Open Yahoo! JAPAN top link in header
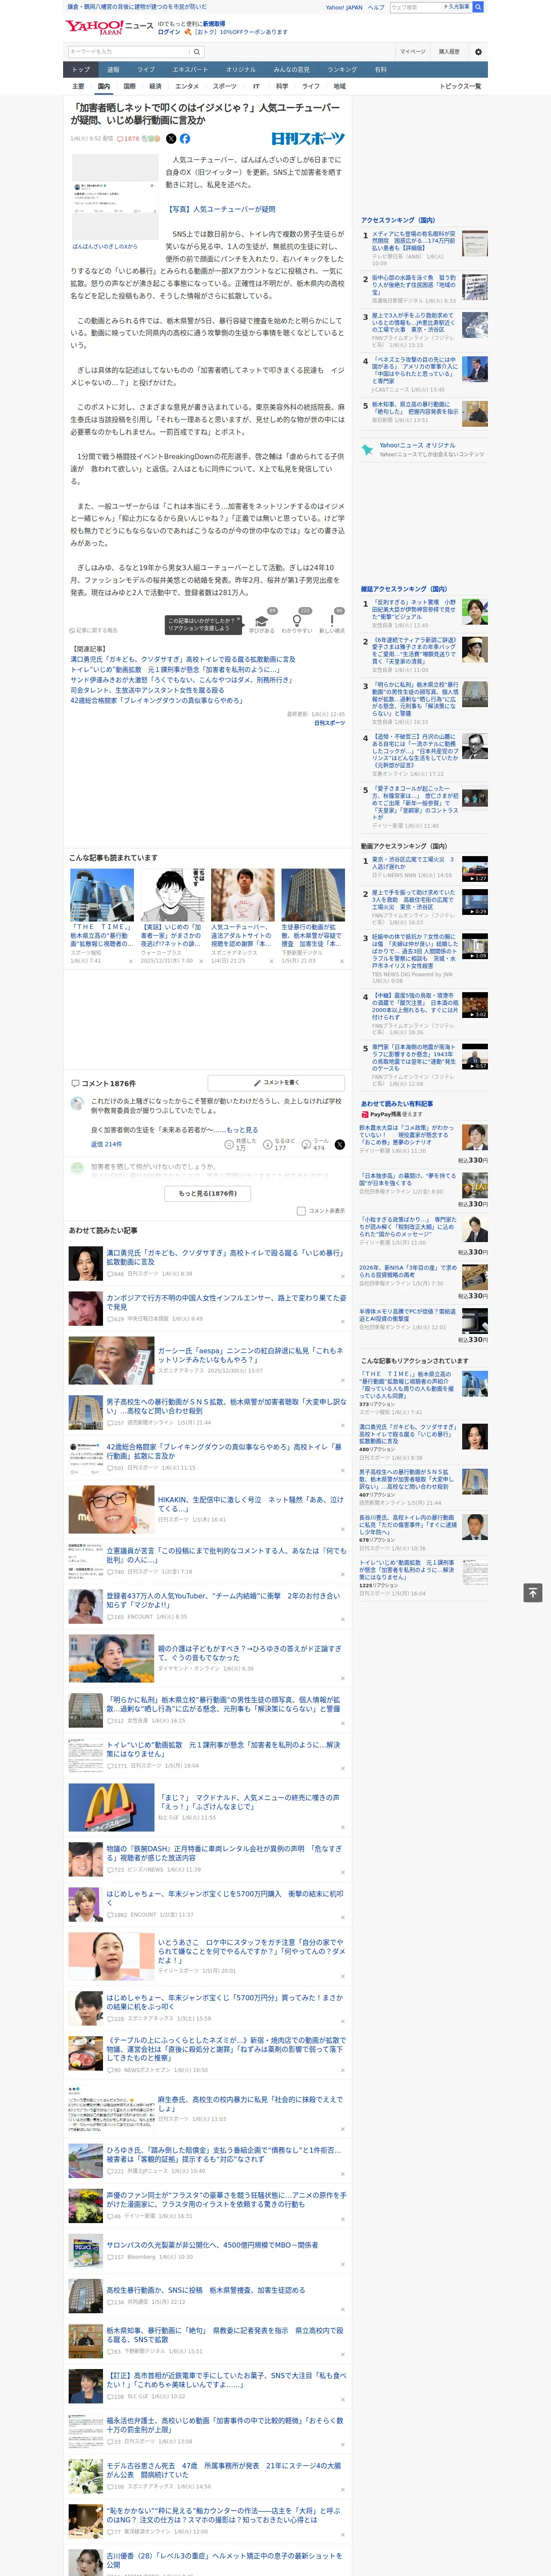The width and height of the screenshot is (551, 2576). [x=344, y=7]
